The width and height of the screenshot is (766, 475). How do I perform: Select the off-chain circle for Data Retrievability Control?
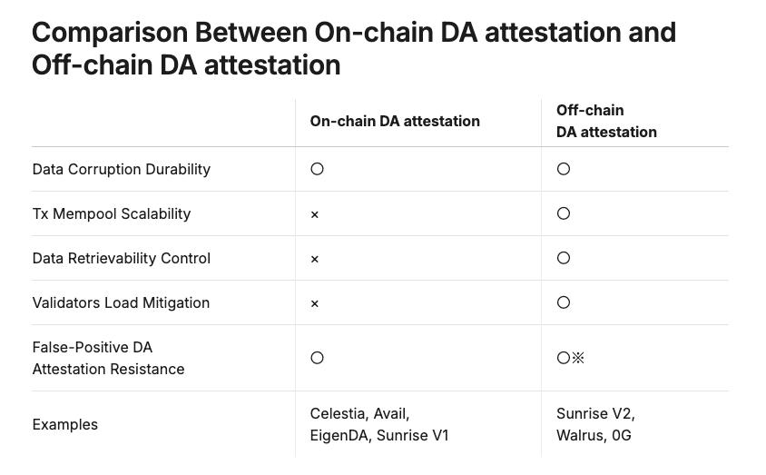pos(564,258)
